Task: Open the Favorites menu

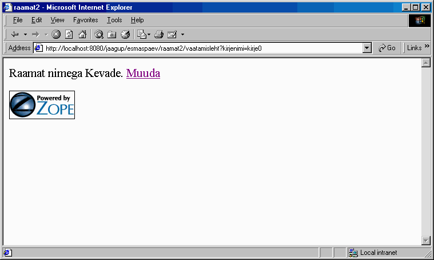Action: [86, 20]
